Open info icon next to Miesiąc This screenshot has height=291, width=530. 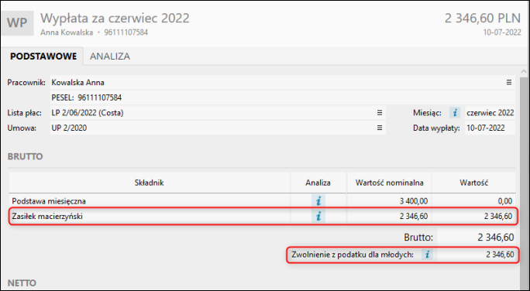(455, 113)
